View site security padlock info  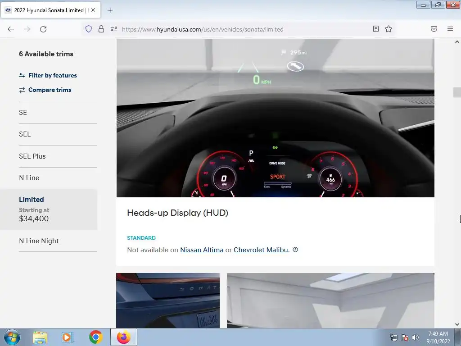(x=101, y=29)
